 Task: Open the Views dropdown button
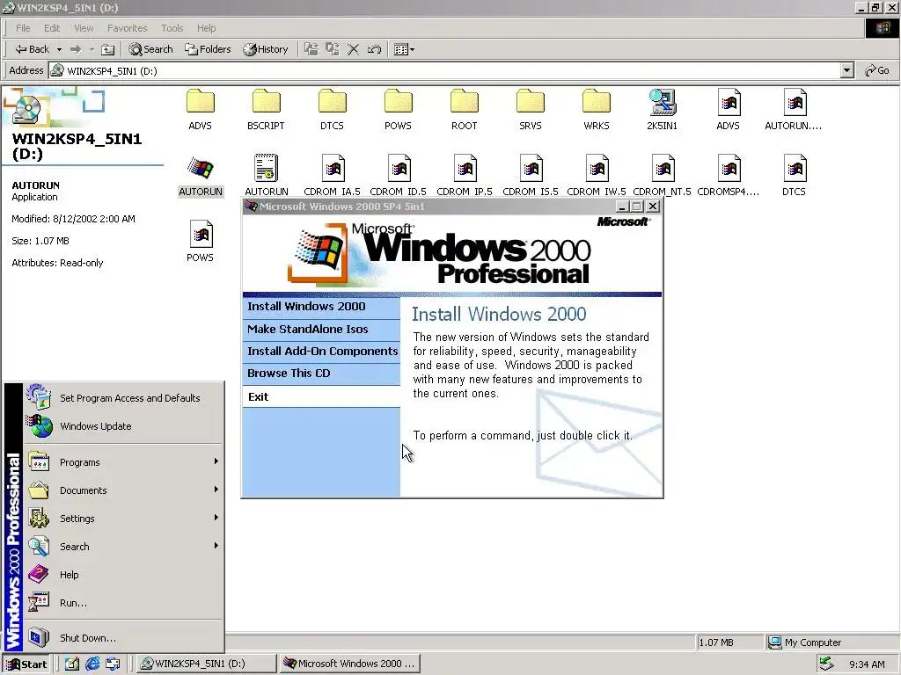tap(404, 49)
